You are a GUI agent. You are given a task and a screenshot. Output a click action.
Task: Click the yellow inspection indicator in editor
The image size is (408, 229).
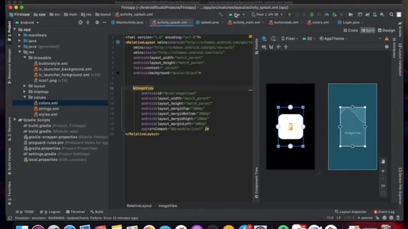click(251, 37)
